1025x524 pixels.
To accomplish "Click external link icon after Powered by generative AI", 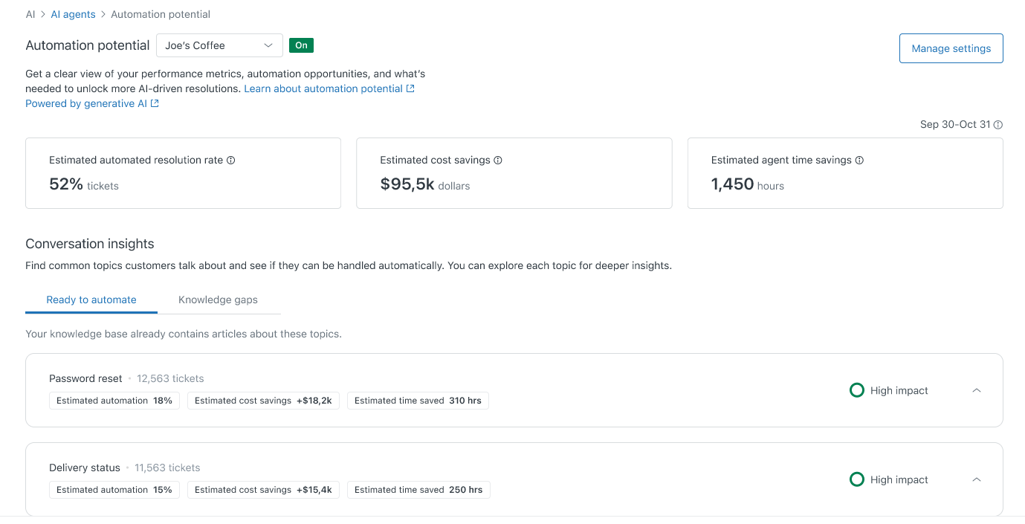I will (x=155, y=104).
